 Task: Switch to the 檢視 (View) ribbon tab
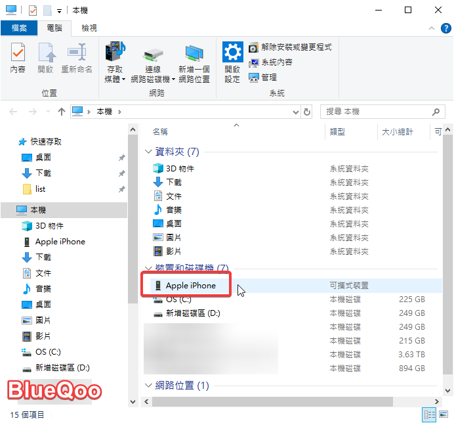[89, 28]
